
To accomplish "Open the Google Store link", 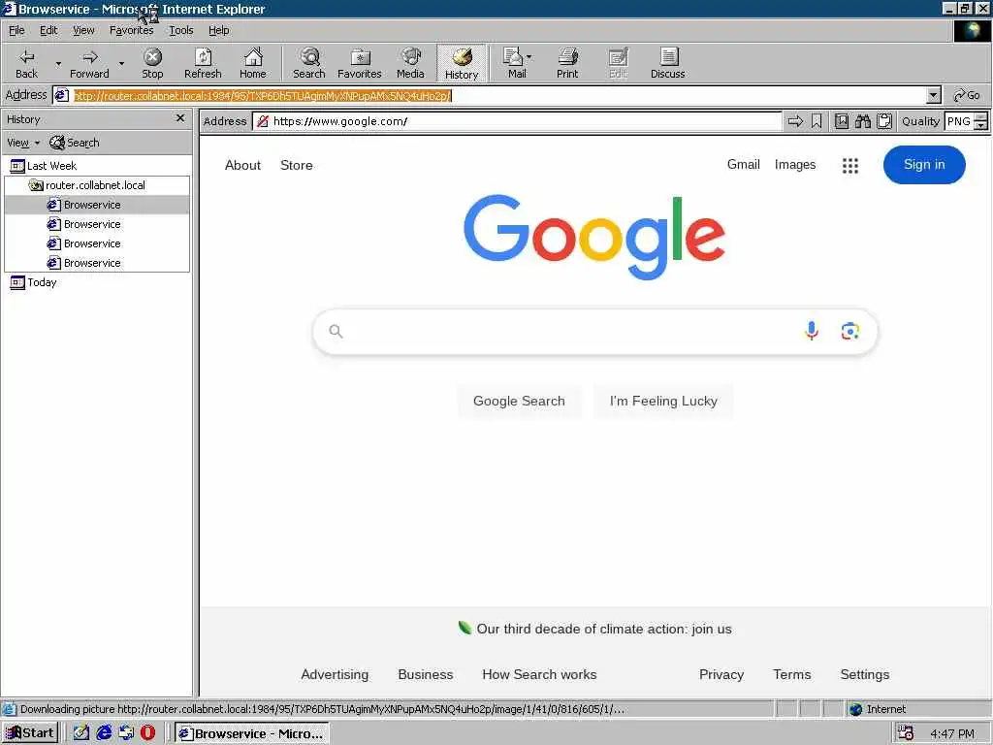I will [297, 165].
